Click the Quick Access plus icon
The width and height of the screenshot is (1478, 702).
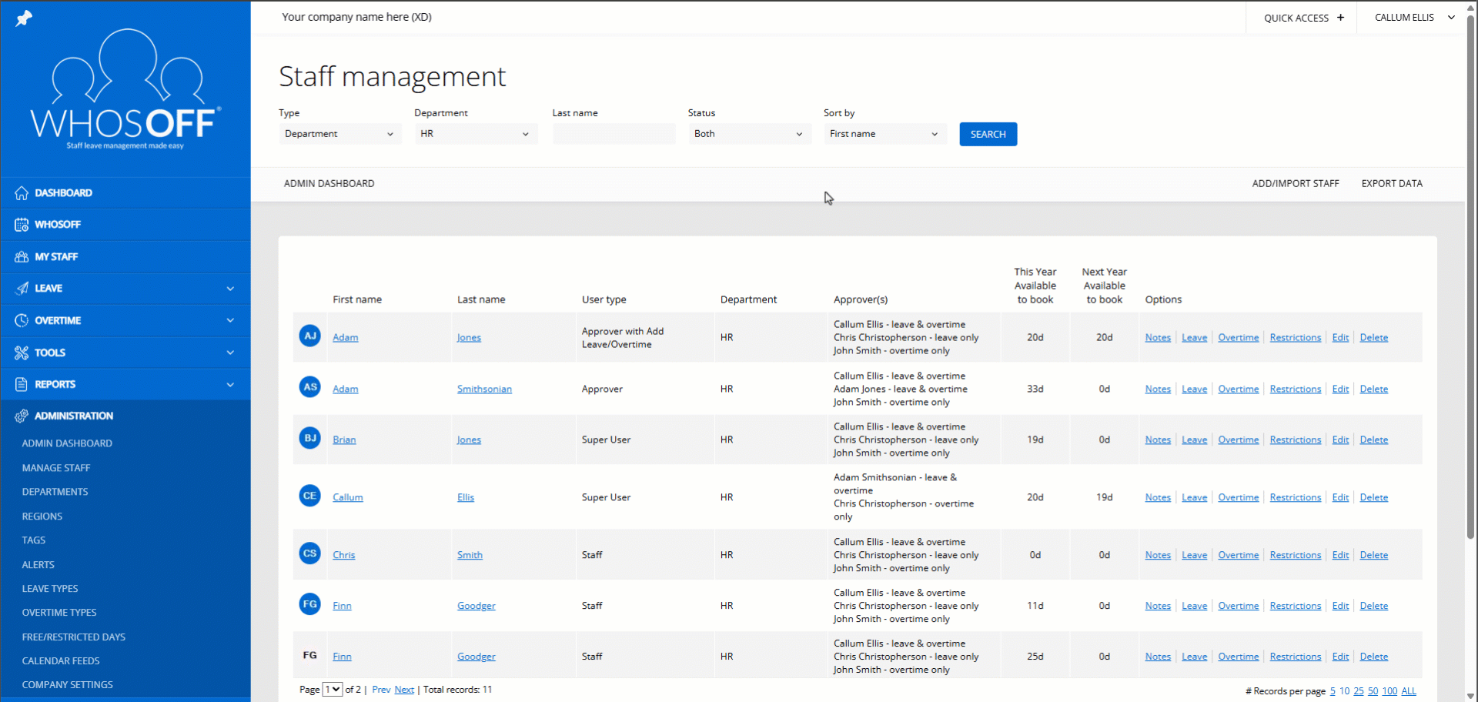point(1340,18)
